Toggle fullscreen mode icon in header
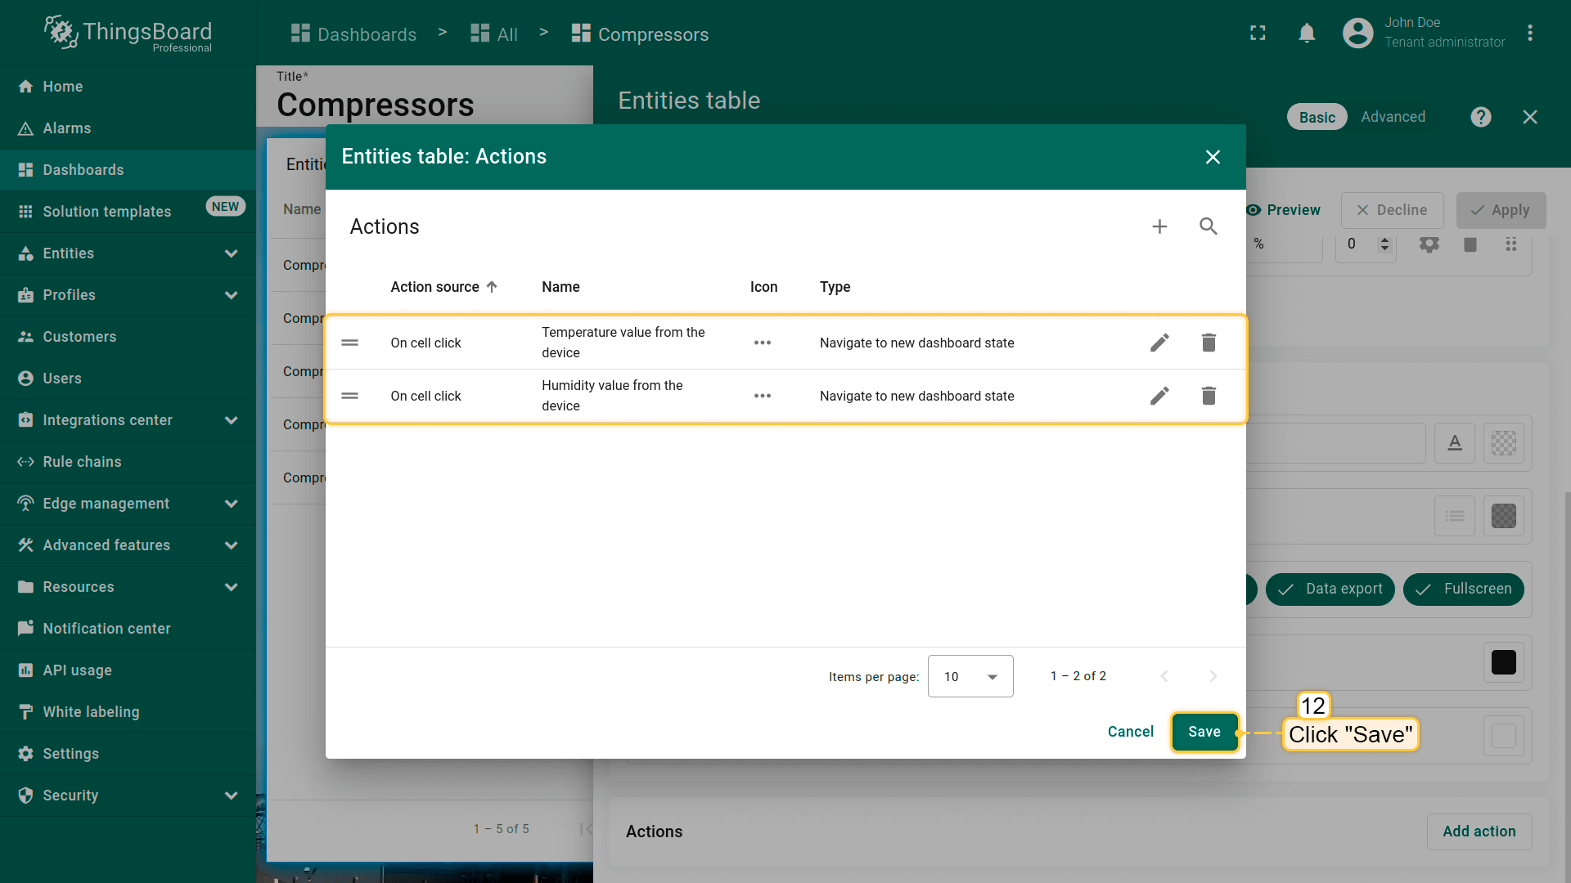The width and height of the screenshot is (1571, 883). point(1258,33)
